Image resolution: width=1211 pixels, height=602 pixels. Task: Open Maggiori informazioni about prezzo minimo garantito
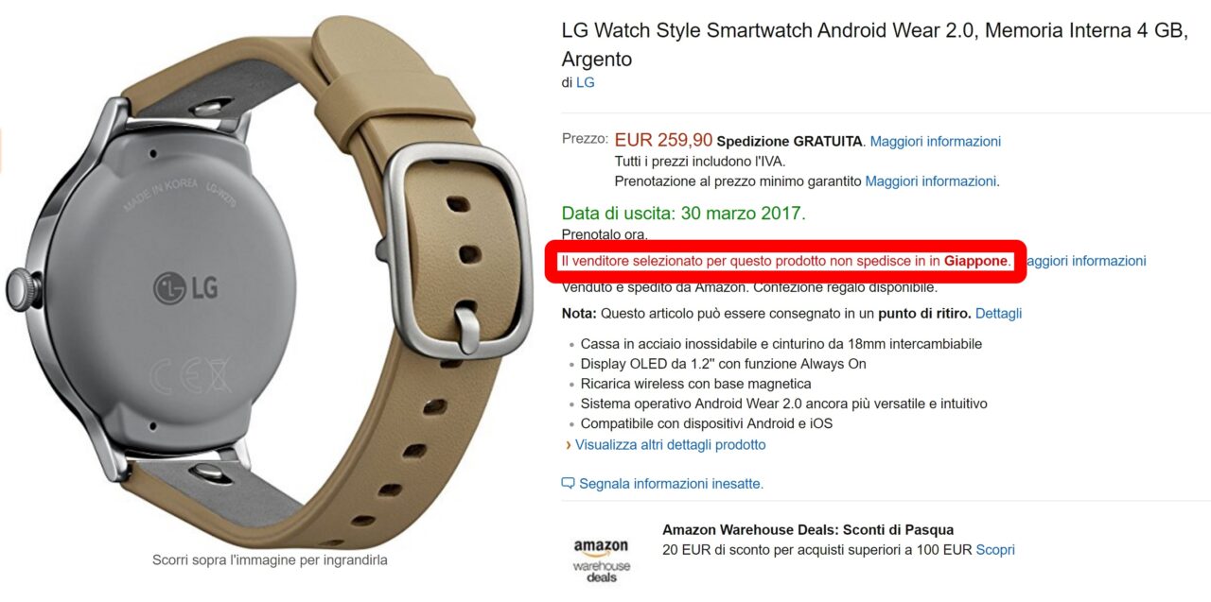[931, 181]
